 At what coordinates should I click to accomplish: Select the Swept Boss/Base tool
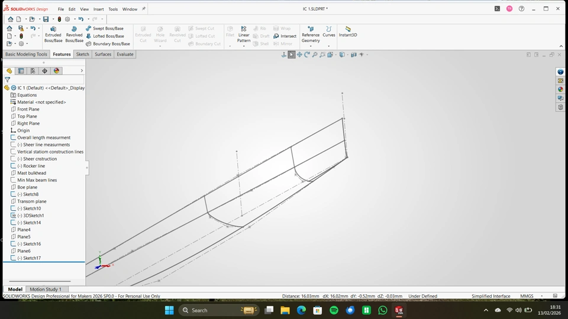pyautogui.click(x=105, y=28)
